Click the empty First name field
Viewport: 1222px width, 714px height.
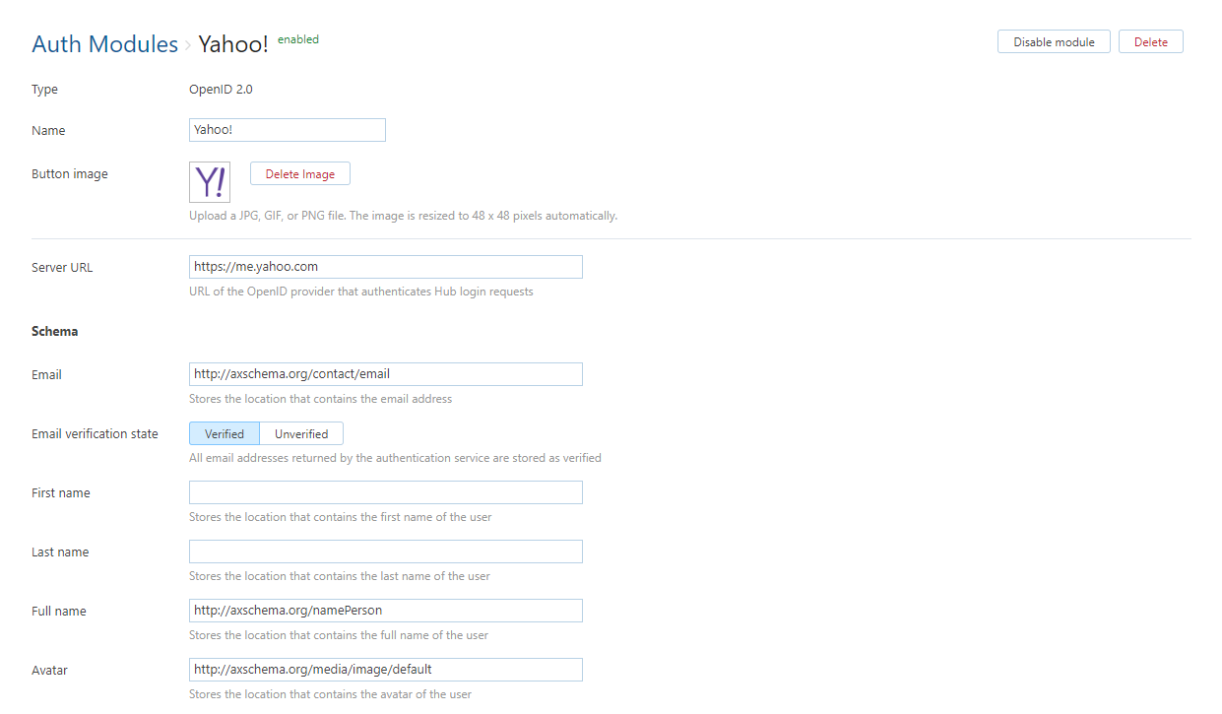coord(386,492)
